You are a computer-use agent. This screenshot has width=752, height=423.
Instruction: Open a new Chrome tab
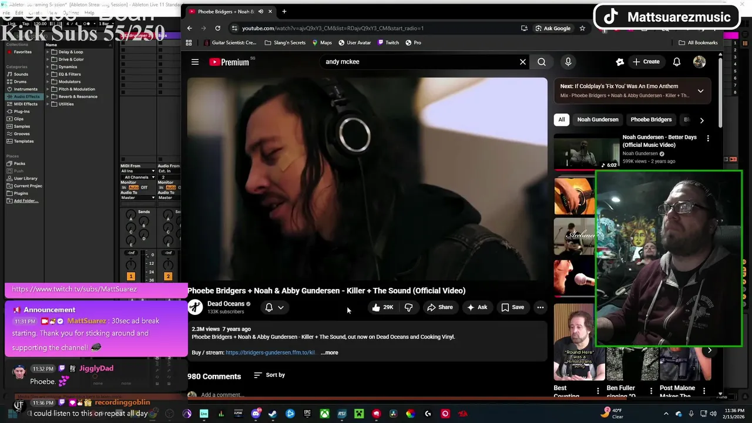pyautogui.click(x=284, y=11)
